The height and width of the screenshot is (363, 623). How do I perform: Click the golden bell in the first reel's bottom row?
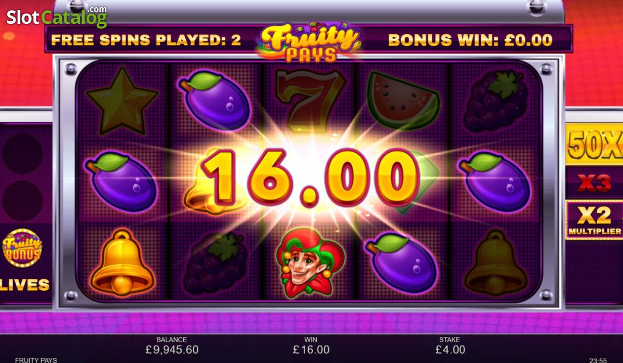tap(122, 263)
